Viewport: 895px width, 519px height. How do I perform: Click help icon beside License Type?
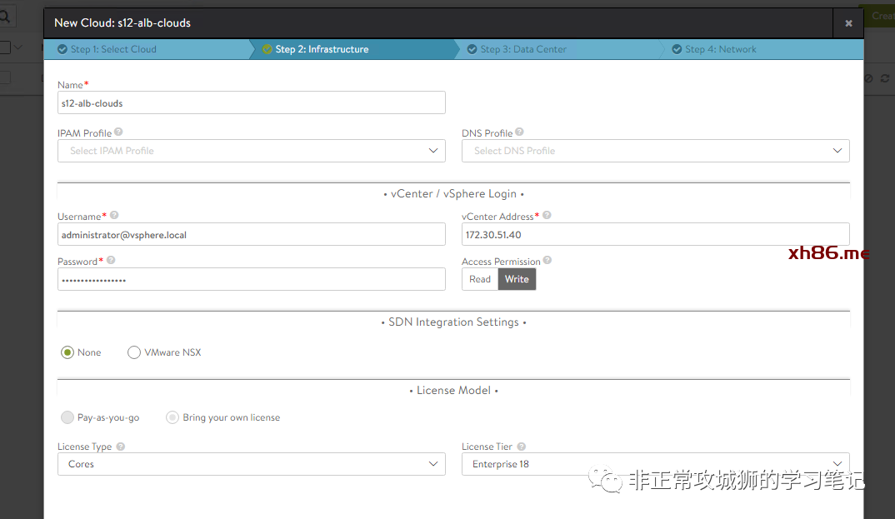point(121,447)
